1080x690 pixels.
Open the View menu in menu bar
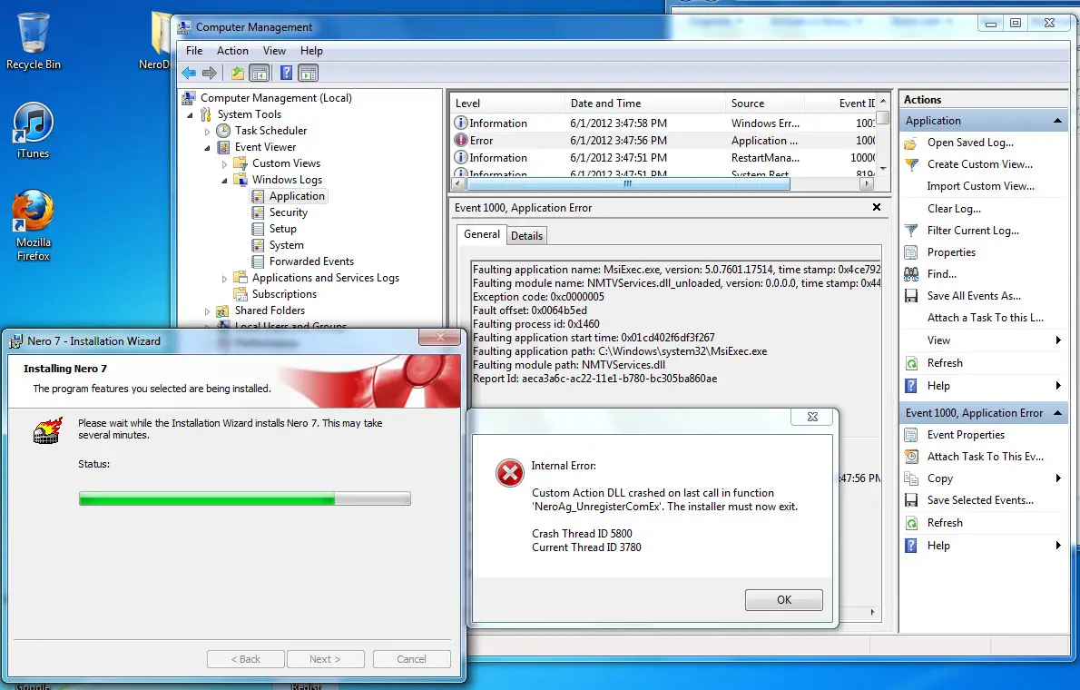pos(274,51)
